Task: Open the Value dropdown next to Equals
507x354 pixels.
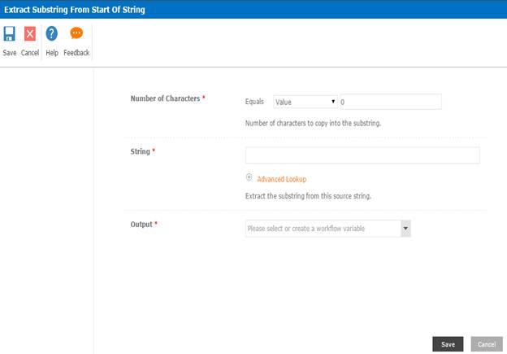Action: 305,102
